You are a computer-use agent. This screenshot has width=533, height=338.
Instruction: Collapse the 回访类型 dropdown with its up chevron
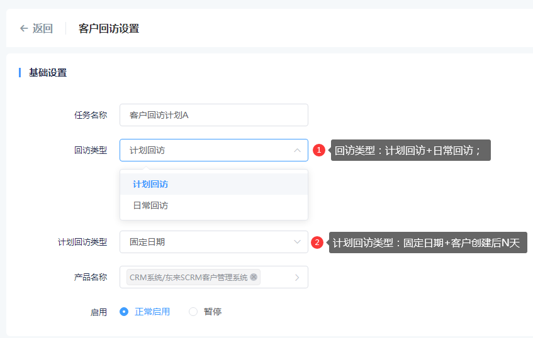(x=297, y=150)
